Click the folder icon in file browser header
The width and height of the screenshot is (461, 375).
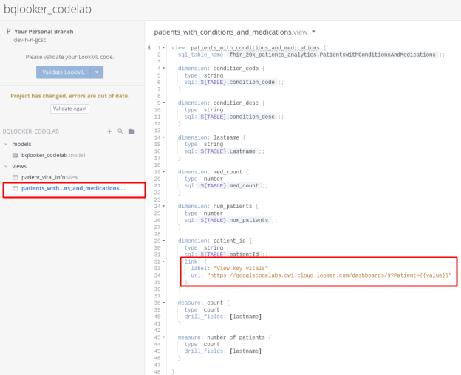(x=132, y=131)
